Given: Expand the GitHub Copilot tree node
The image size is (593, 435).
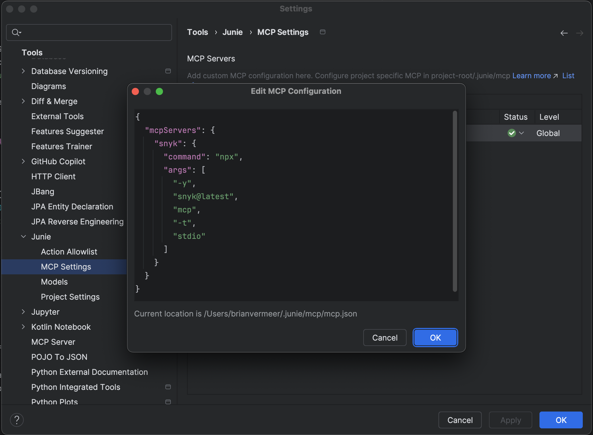Looking at the screenshot, I should 23,162.
